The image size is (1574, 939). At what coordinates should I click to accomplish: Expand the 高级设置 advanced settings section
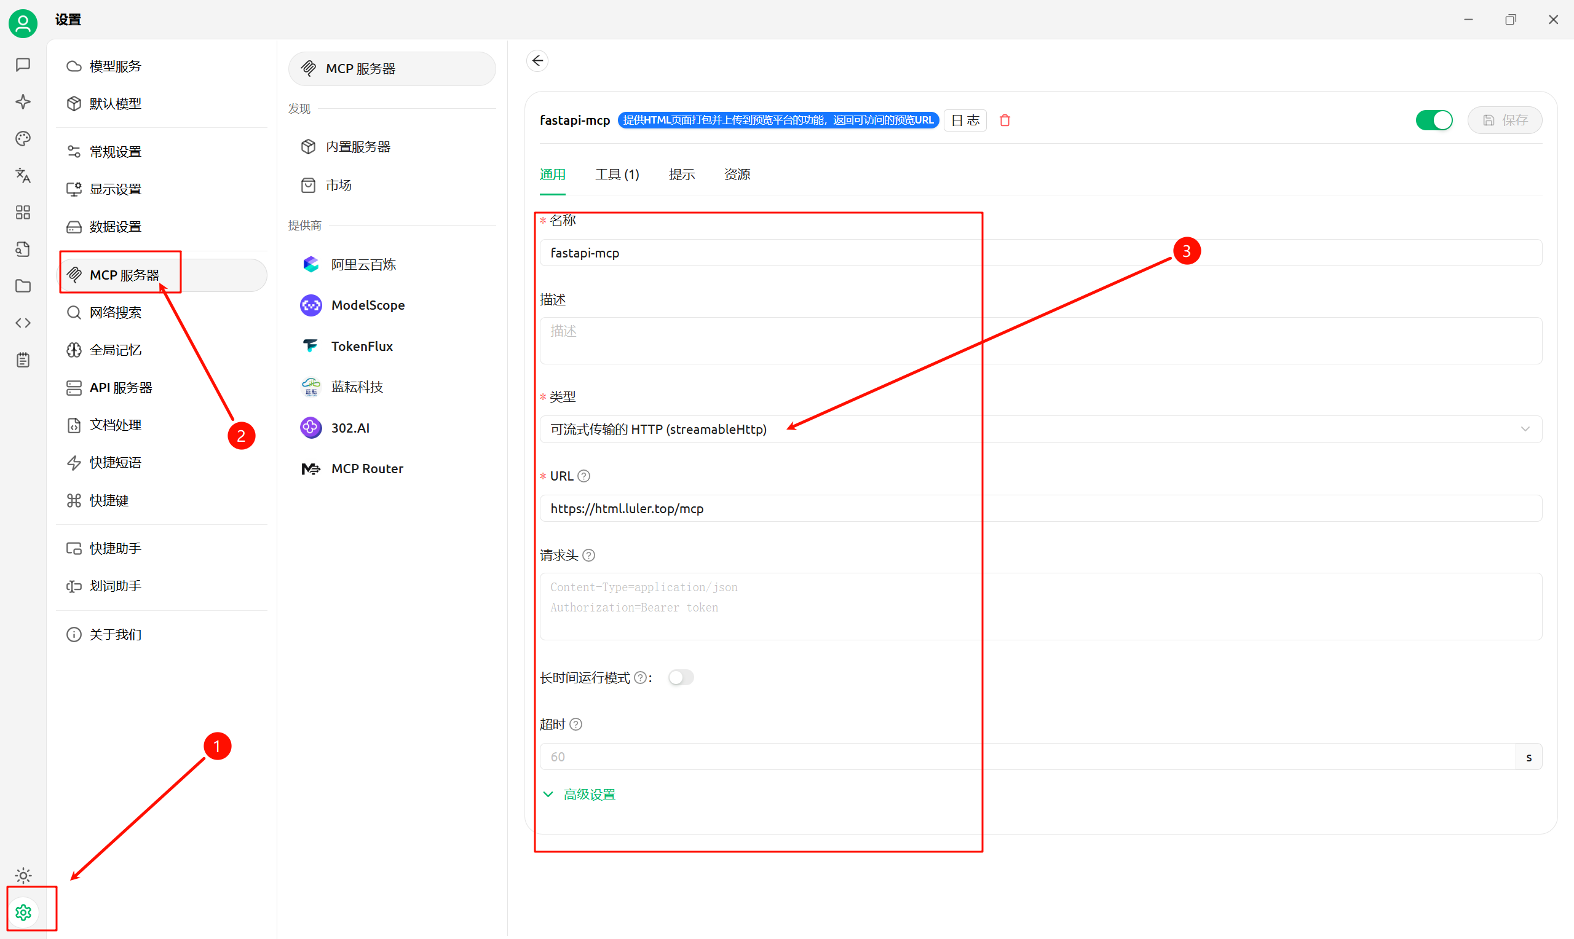588,794
